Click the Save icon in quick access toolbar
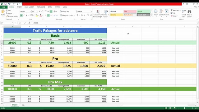 click(x=6, y=4)
